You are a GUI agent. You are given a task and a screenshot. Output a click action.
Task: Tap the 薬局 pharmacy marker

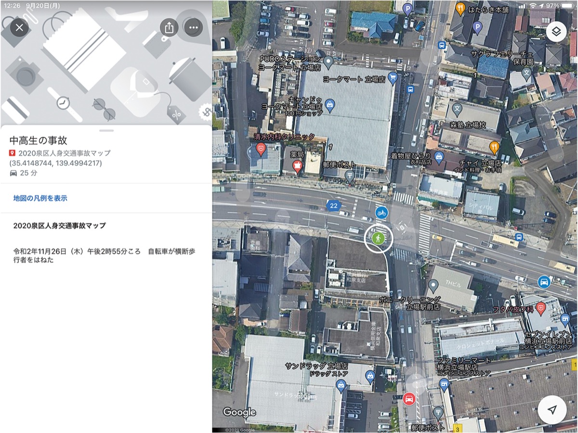(297, 166)
